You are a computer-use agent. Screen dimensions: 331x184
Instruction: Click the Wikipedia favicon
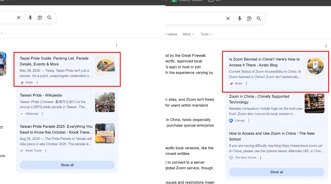pyautogui.click(x=22, y=114)
